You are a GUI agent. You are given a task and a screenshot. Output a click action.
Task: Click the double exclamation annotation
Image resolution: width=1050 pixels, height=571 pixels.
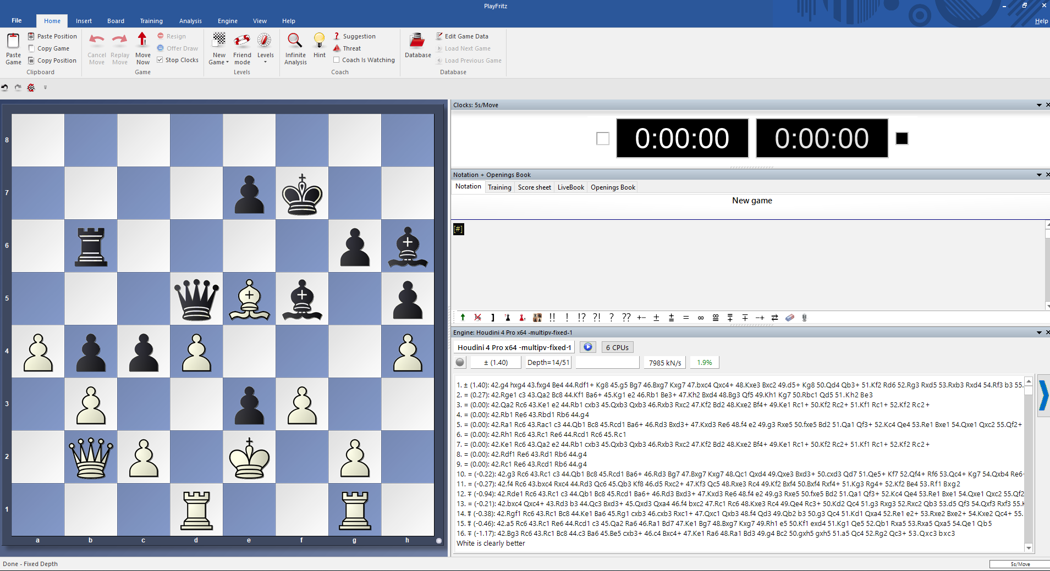[x=552, y=317]
